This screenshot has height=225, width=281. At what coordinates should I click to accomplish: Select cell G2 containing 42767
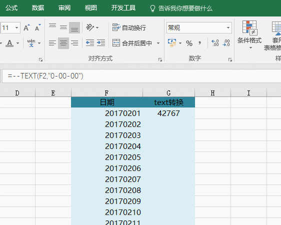coord(168,113)
